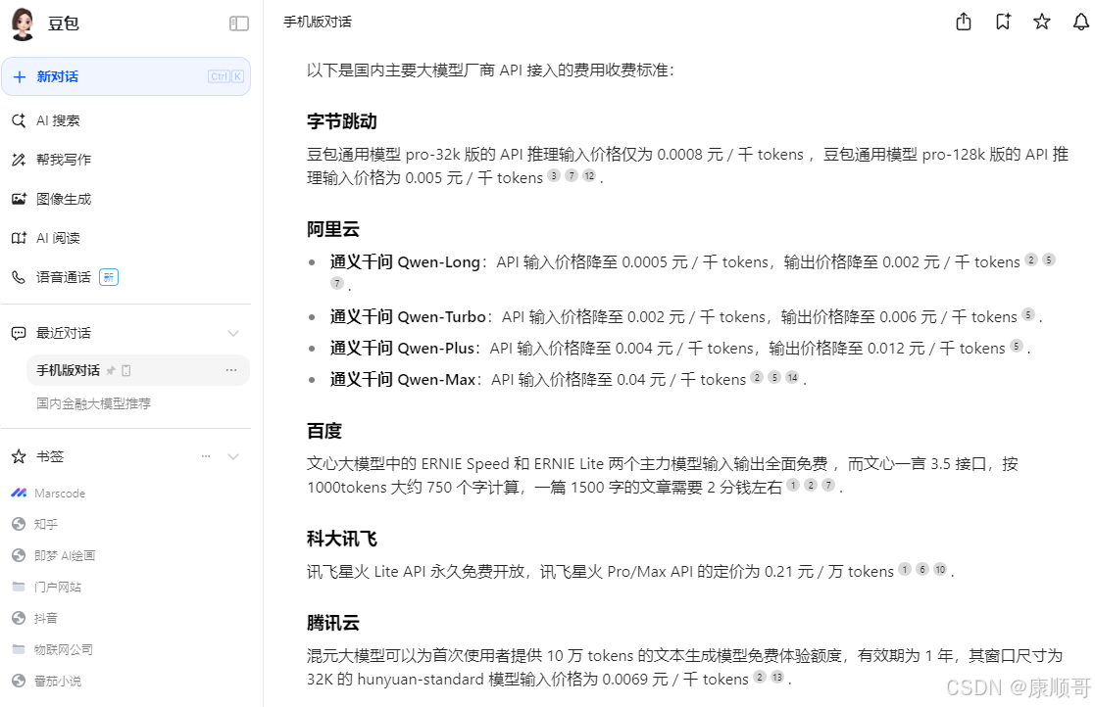Image resolution: width=1095 pixels, height=707 pixels.
Task: Click citation 1 in the 百度 paragraph
Action: click(x=793, y=485)
